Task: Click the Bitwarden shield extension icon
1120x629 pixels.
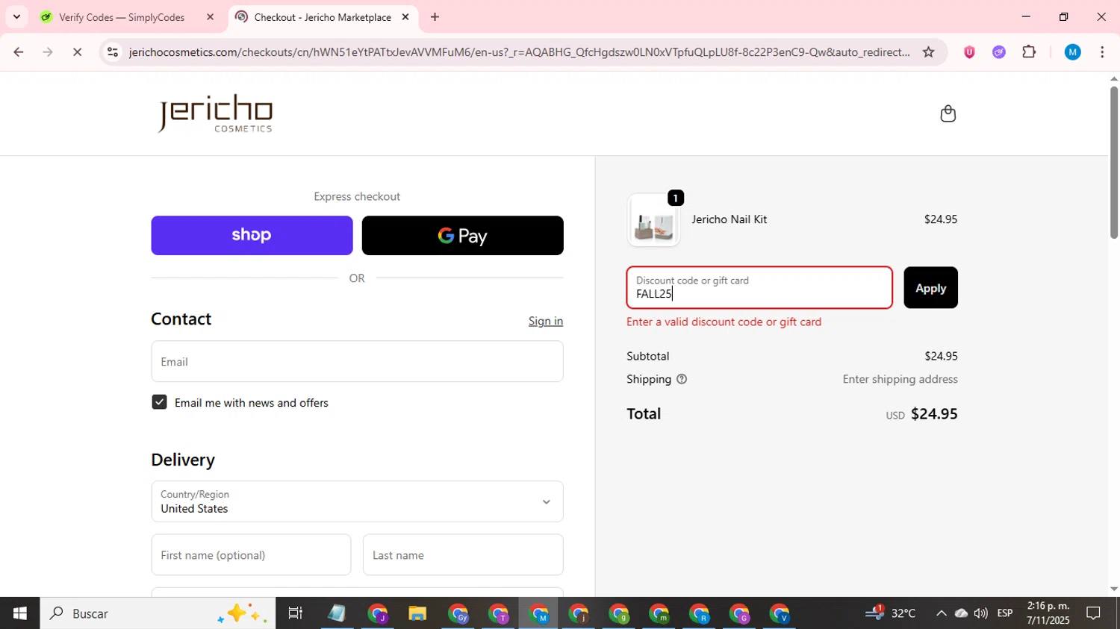Action: tap(969, 51)
